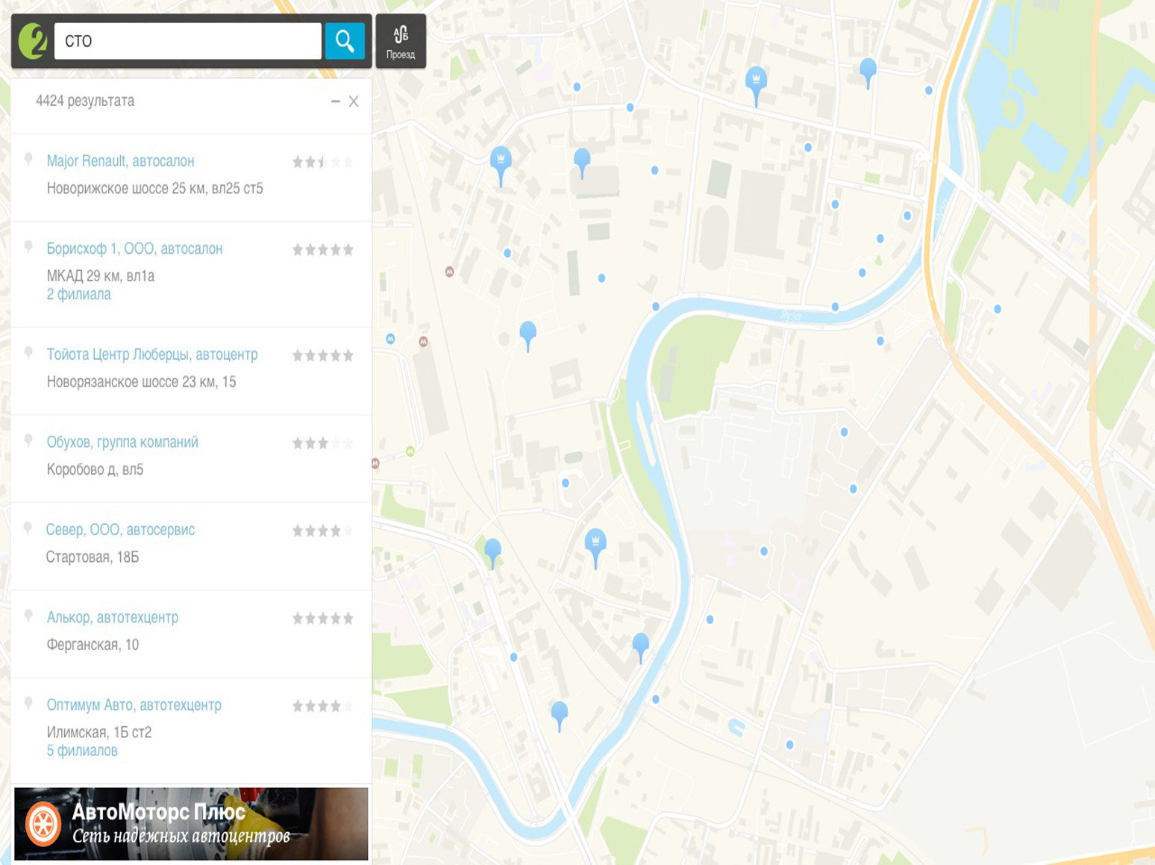The image size is (1155, 865).
Task: Expand 5 филиалов under Оптимум Авто
Action: (82, 751)
